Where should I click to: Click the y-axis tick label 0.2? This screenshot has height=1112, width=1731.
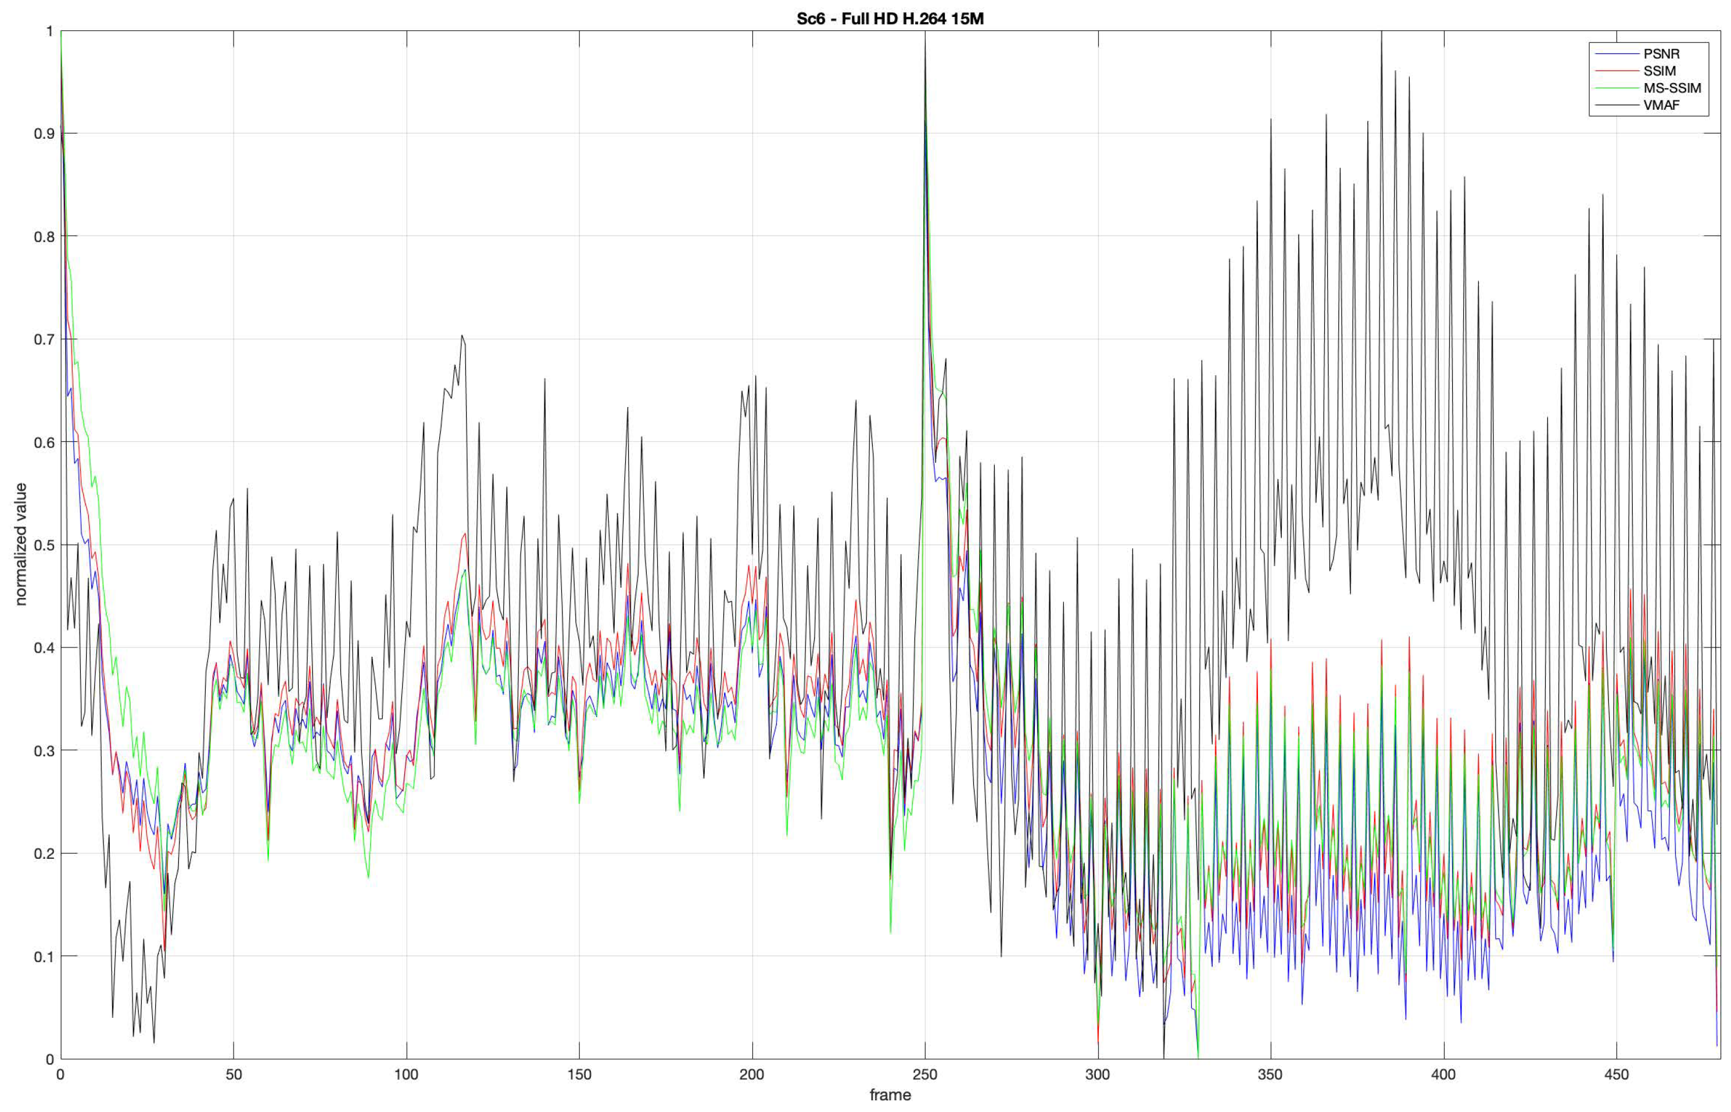pyautogui.click(x=44, y=854)
